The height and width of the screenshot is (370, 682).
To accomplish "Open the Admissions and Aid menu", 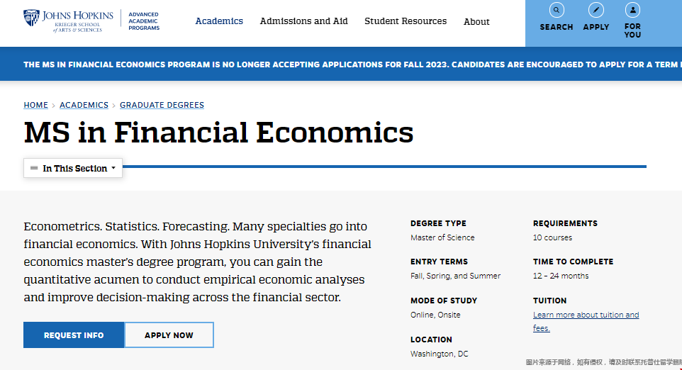I will (x=303, y=21).
